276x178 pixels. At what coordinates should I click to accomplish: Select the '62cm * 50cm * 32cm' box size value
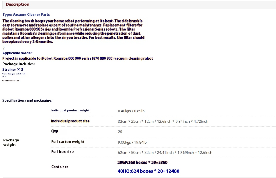pos(165,153)
